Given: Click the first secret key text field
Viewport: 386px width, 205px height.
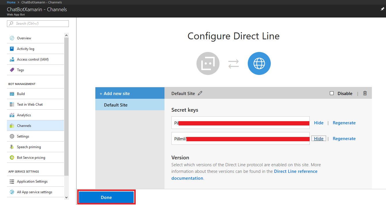Looking at the screenshot, I should (x=240, y=123).
